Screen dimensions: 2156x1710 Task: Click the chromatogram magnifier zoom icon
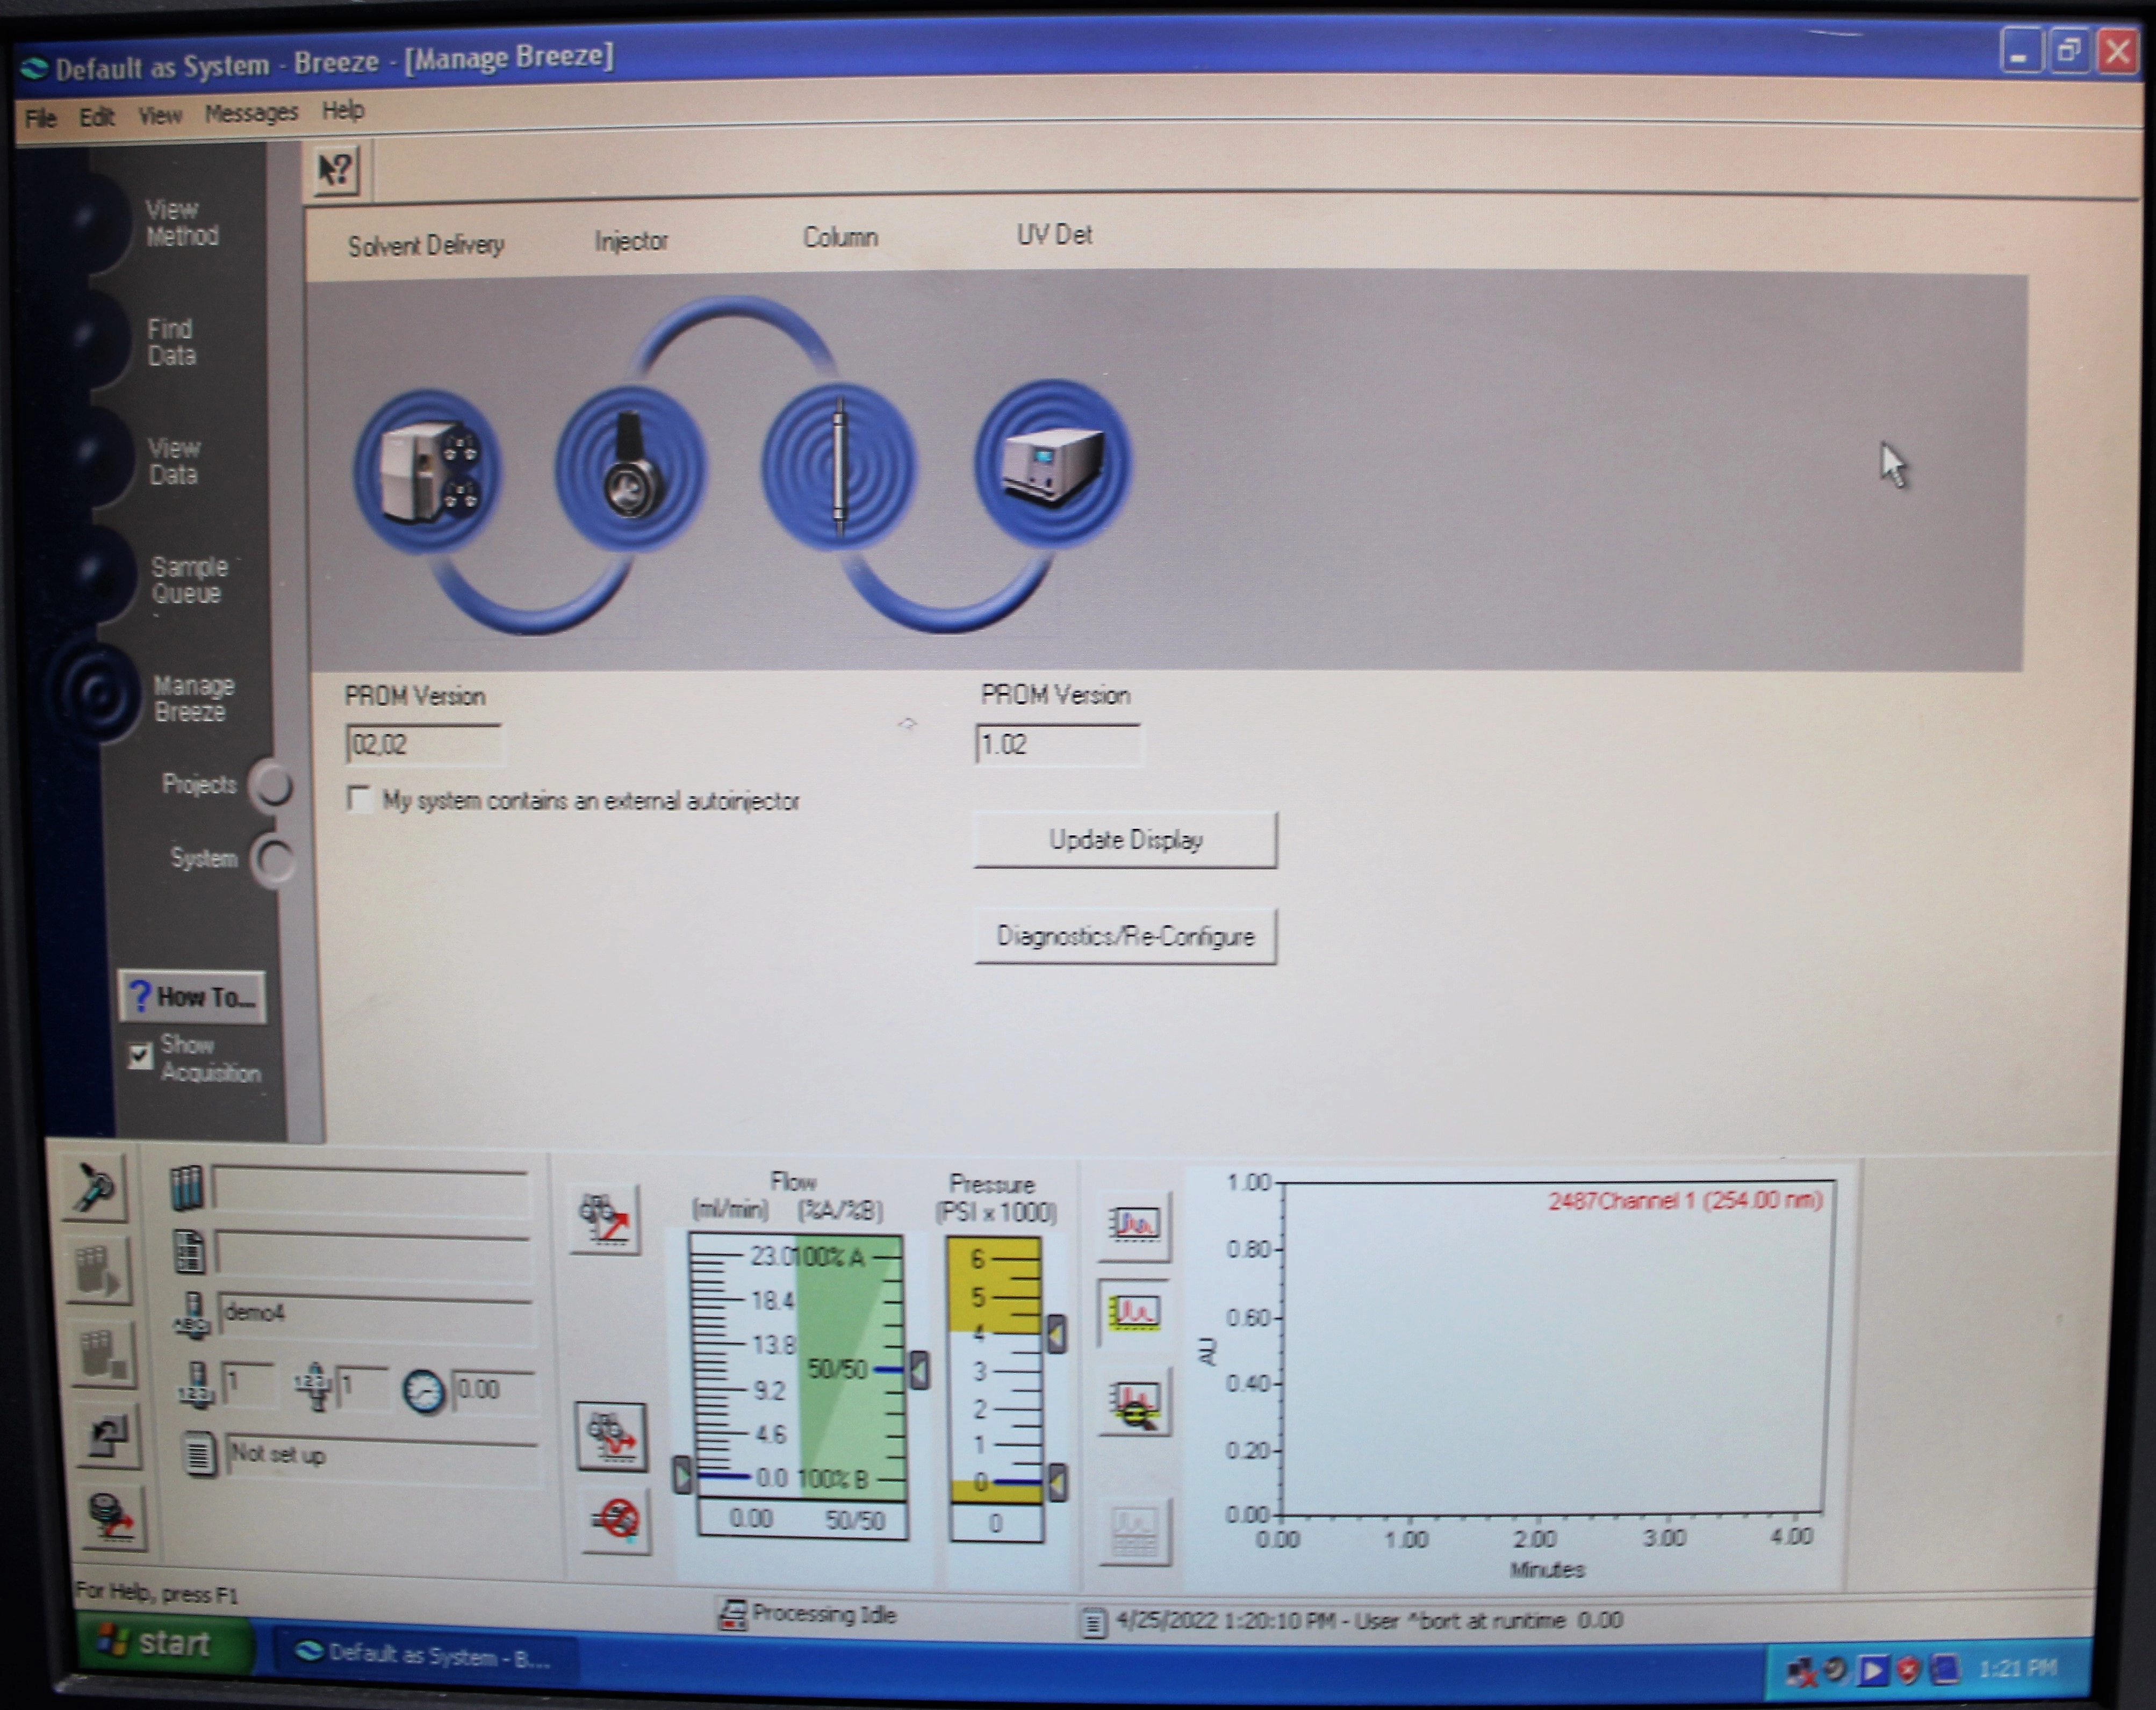(1135, 1402)
